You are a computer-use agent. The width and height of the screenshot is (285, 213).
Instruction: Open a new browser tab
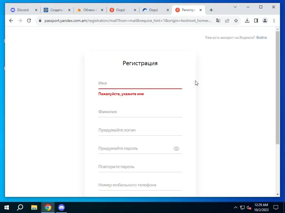tap(211, 10)
